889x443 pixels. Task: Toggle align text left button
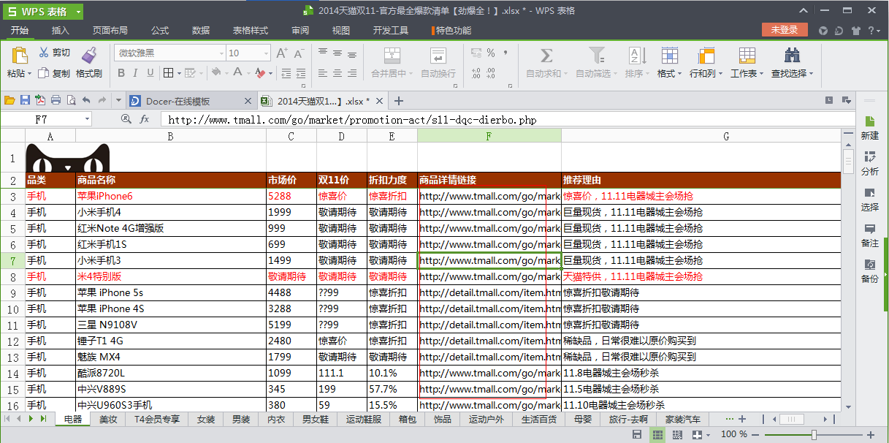323,73
